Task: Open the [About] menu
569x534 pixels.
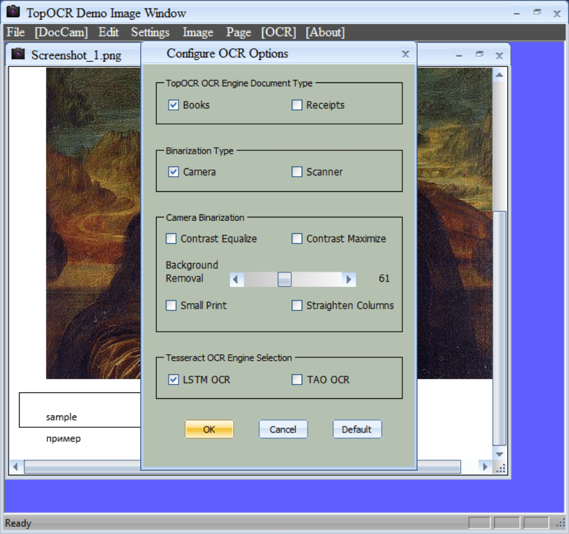Action: click(325, 32)
